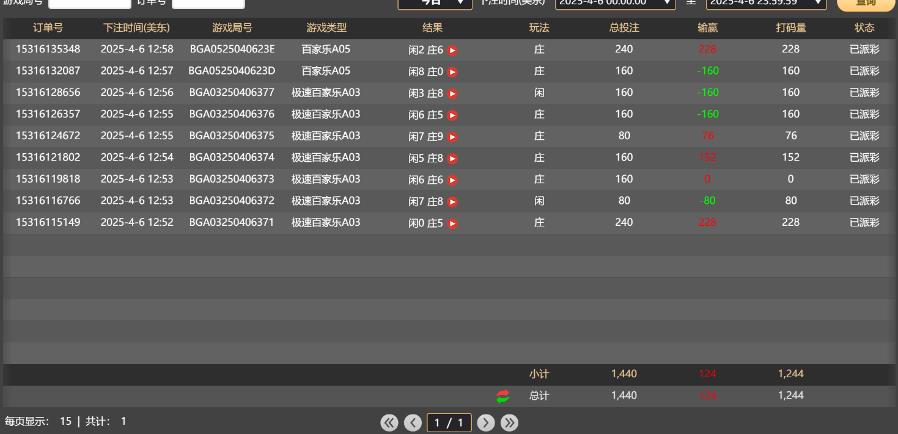Image resolution: width=898 pixels, height=434 pixels.
Task: Click inside the 订单号 search input field
Action: tap(208, 2)
